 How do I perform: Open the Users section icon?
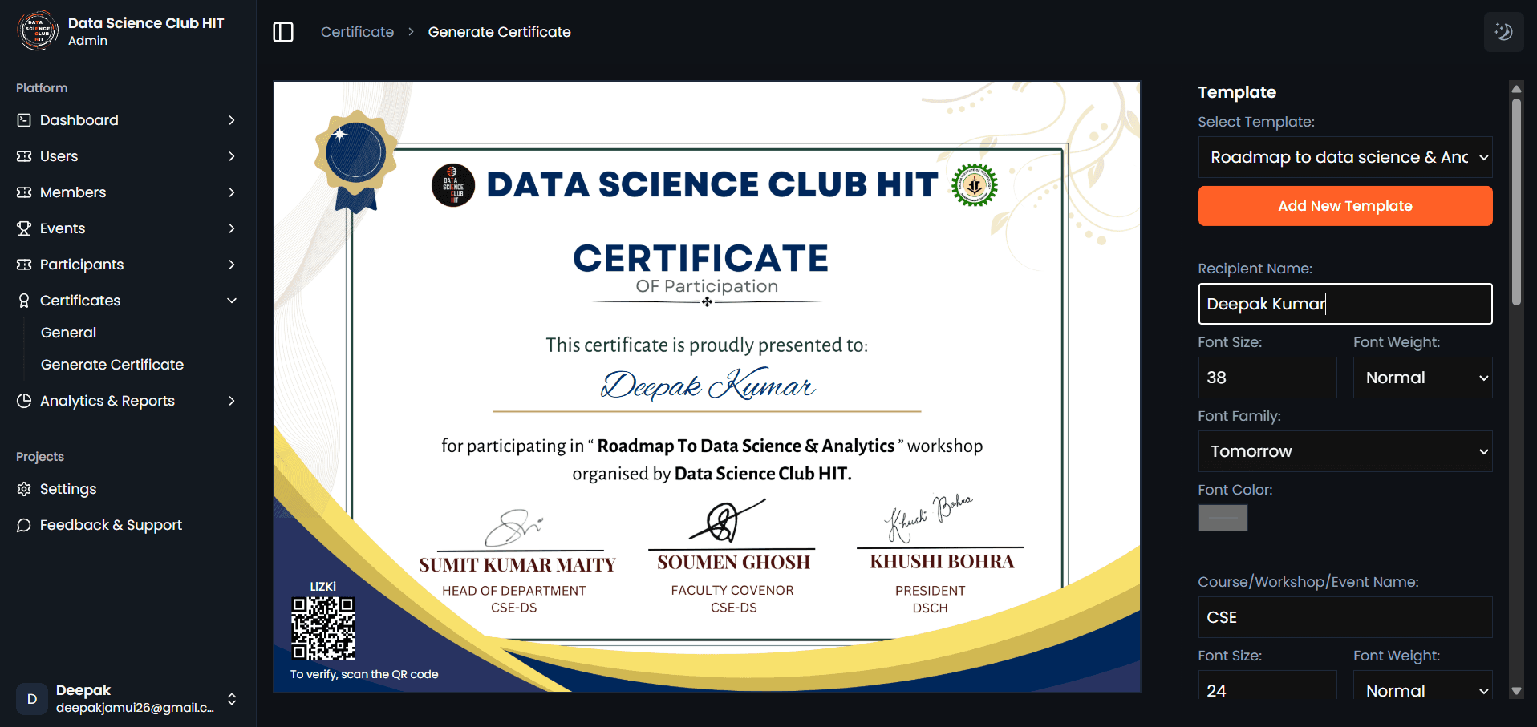point(25,155)
